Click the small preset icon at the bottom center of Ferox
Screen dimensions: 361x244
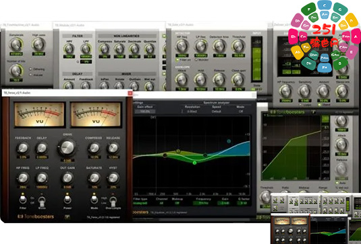point(67,216)
